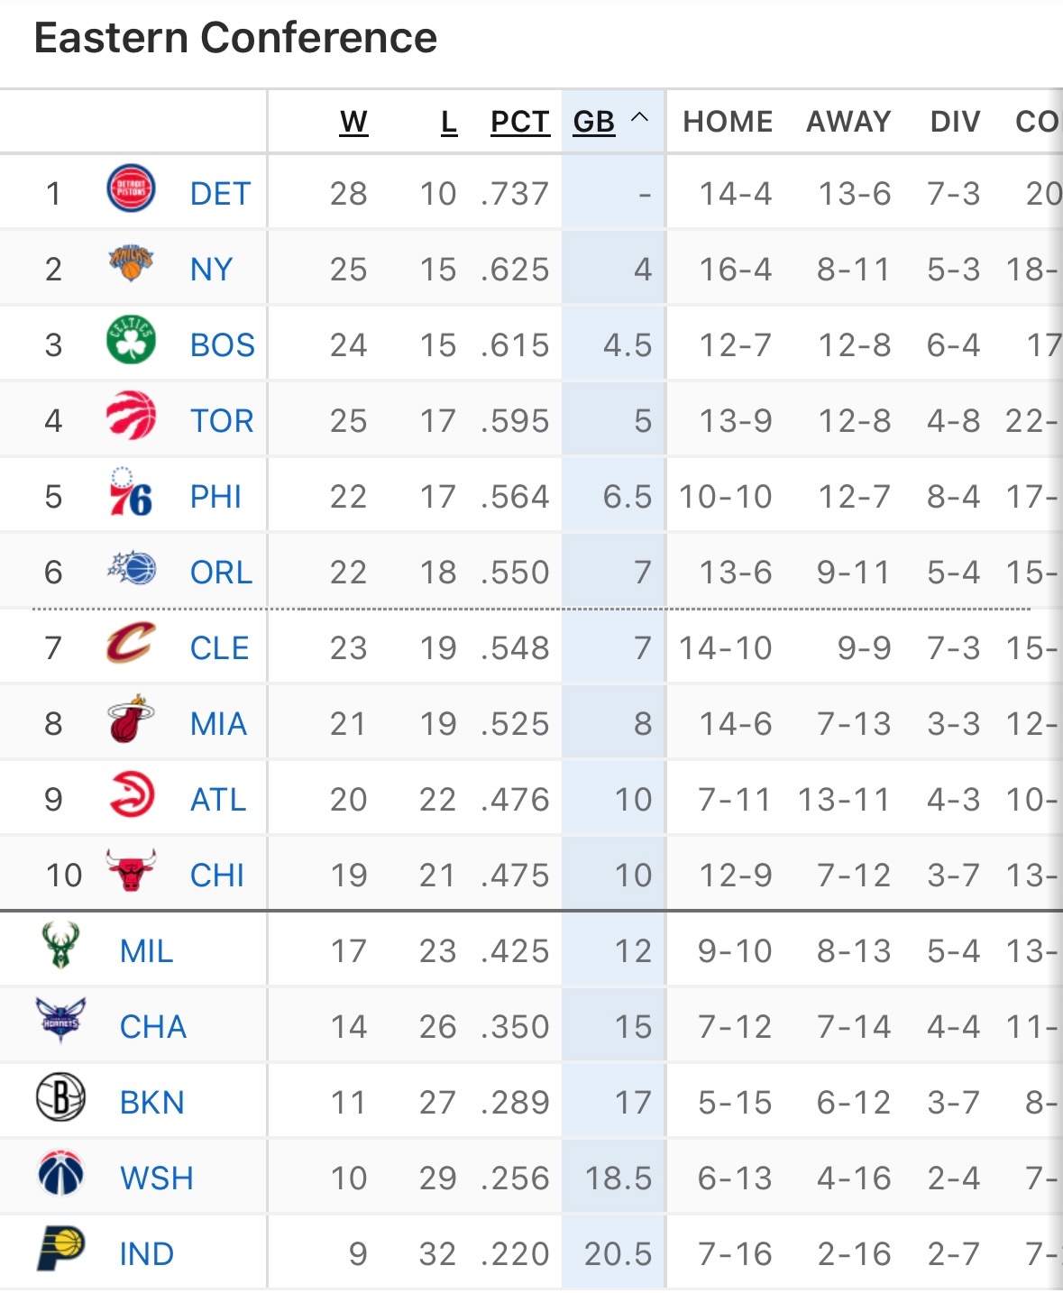Click the Miami Heat logo
1063x1293 pixels.
point(131,719)
